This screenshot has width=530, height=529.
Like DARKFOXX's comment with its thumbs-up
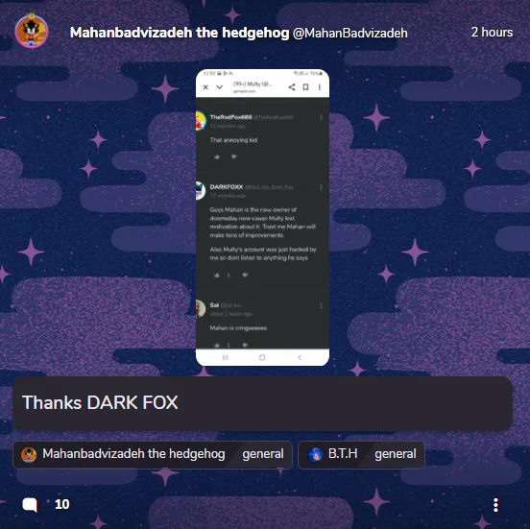point(217,276)
